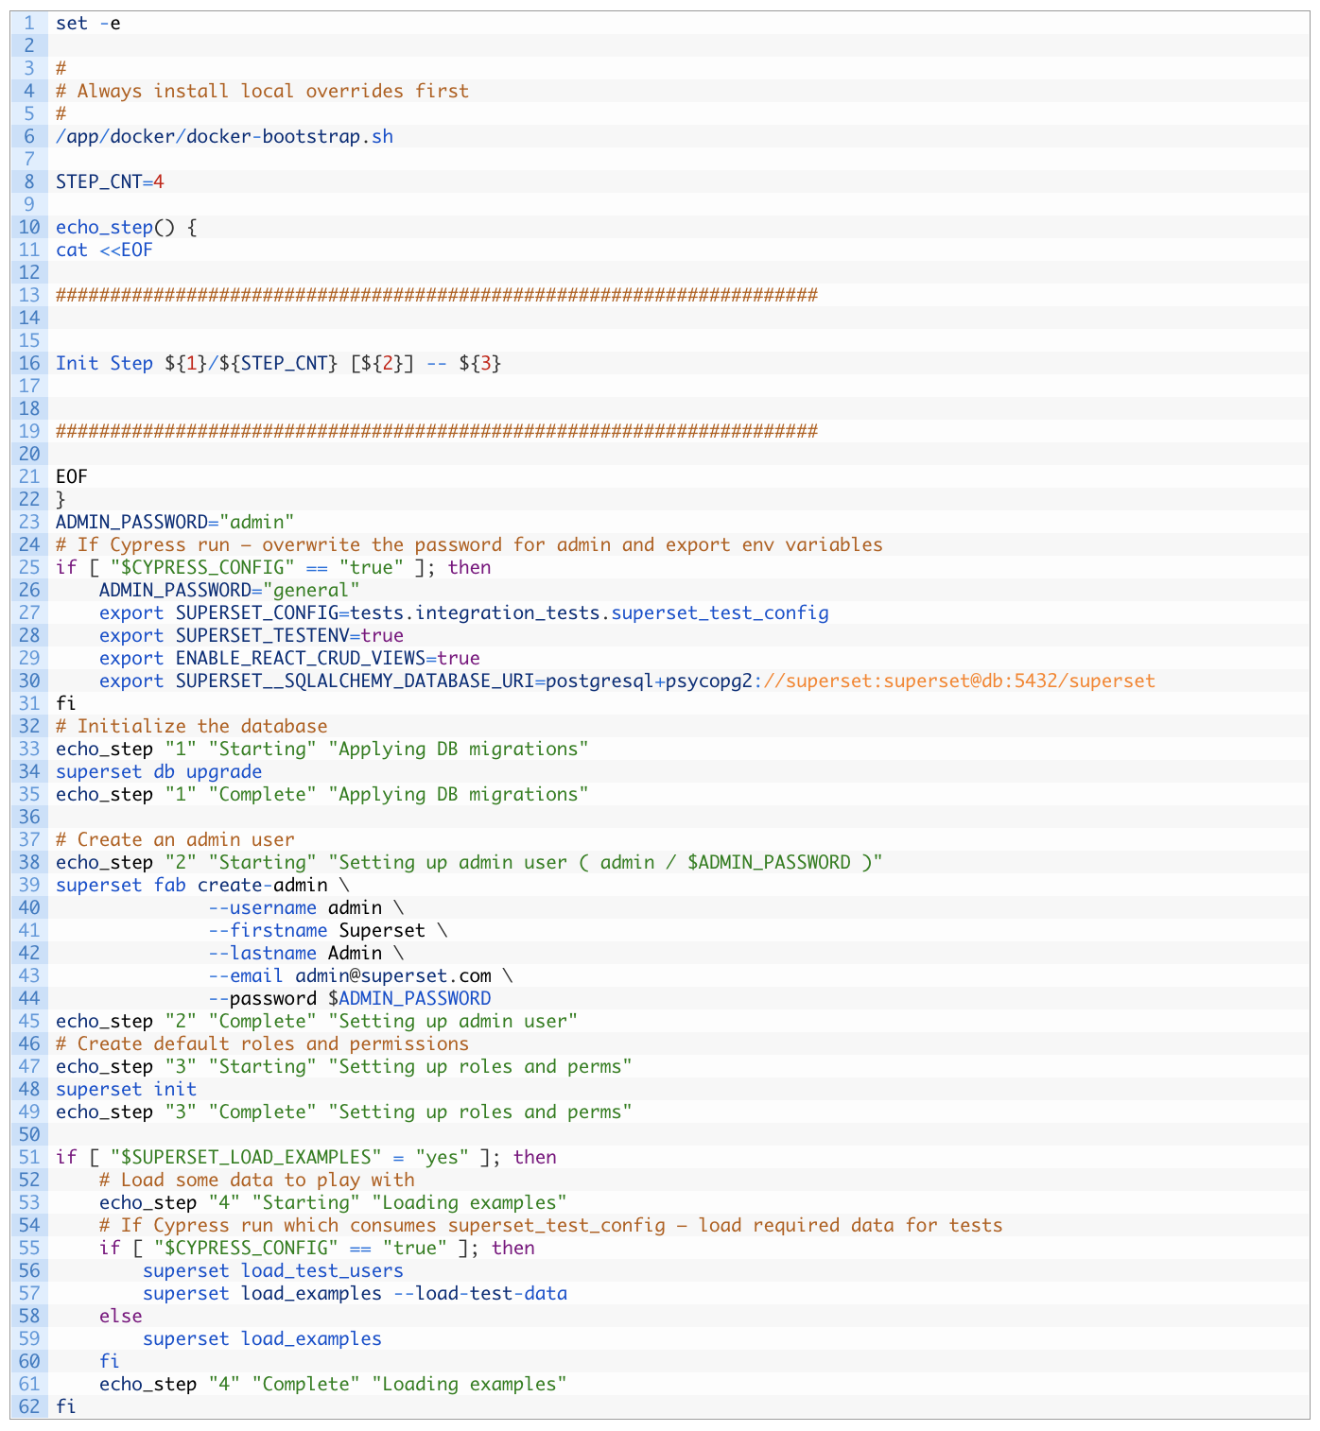Image resolution: width=1320 pixels, height=1431 pixels.
Task: Click the hash banner on line 19
Action: [x=436, y=431]
